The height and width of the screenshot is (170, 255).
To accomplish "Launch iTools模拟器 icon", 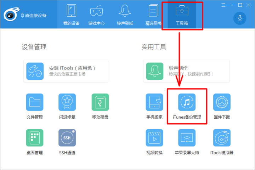I will pyautogui.click(x=222, y=138).
